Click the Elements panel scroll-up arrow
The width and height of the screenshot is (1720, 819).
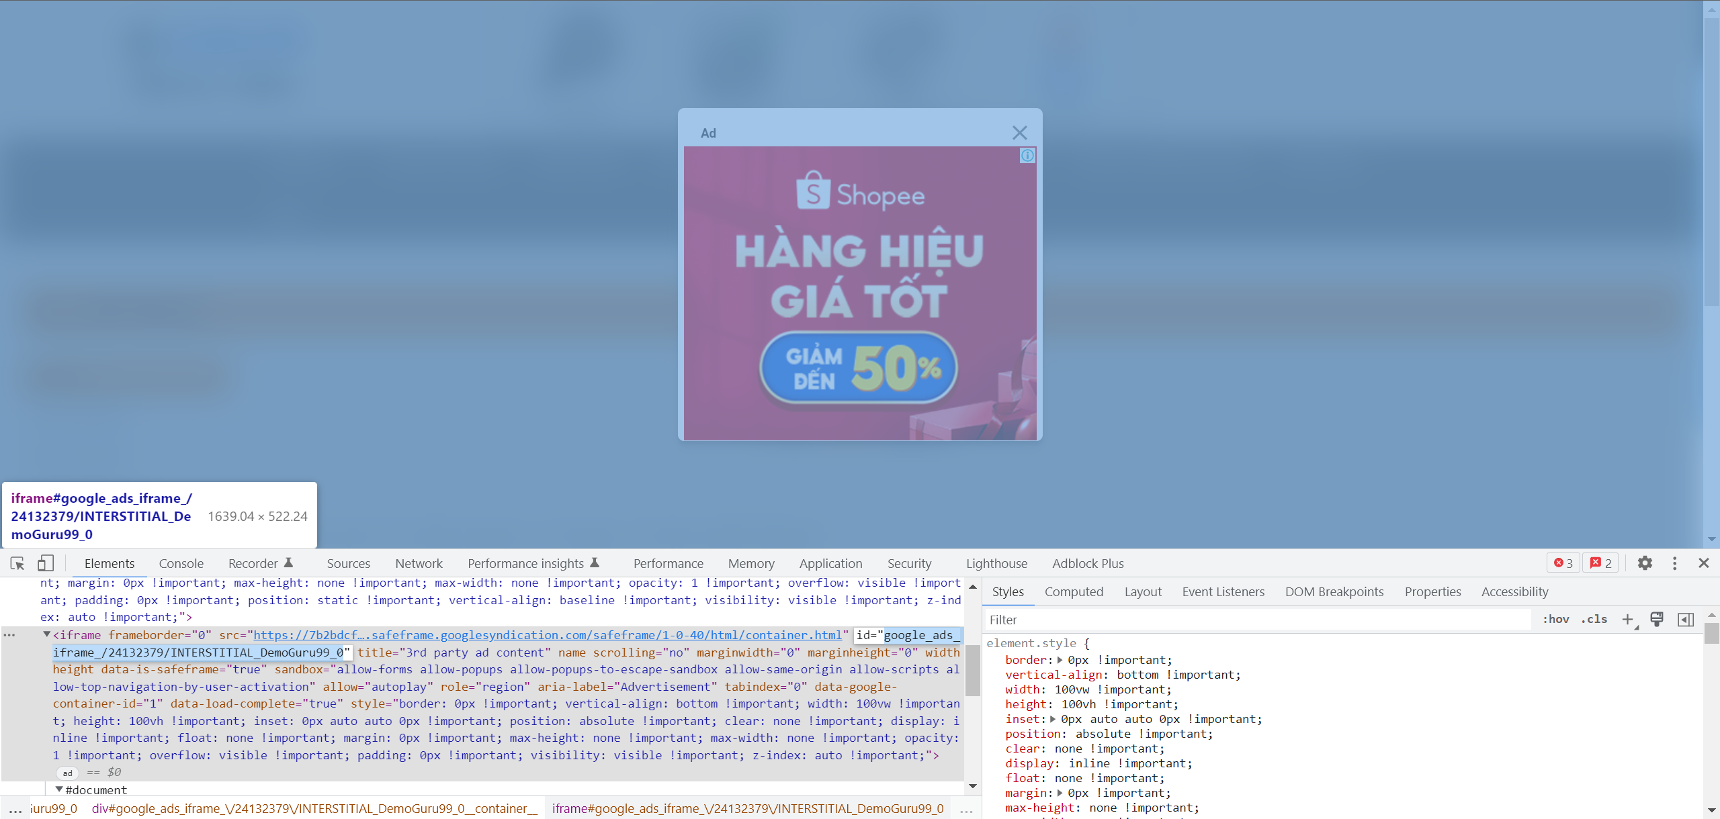point(972,587)
